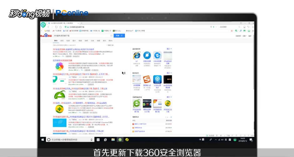This screenshot has width=294, height=157.
Task: Switch to the 资讯 search tab
Action: [62, 41]
